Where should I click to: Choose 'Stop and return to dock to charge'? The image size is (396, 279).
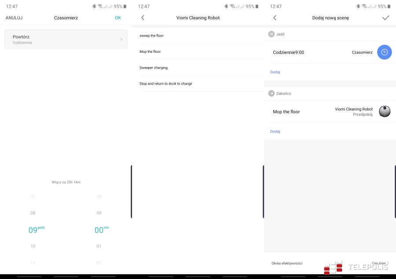[166, 83]
